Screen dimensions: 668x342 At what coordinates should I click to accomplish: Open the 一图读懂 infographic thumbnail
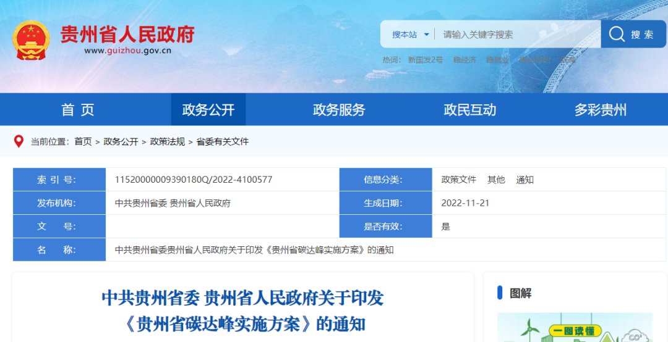pos(575,328)
